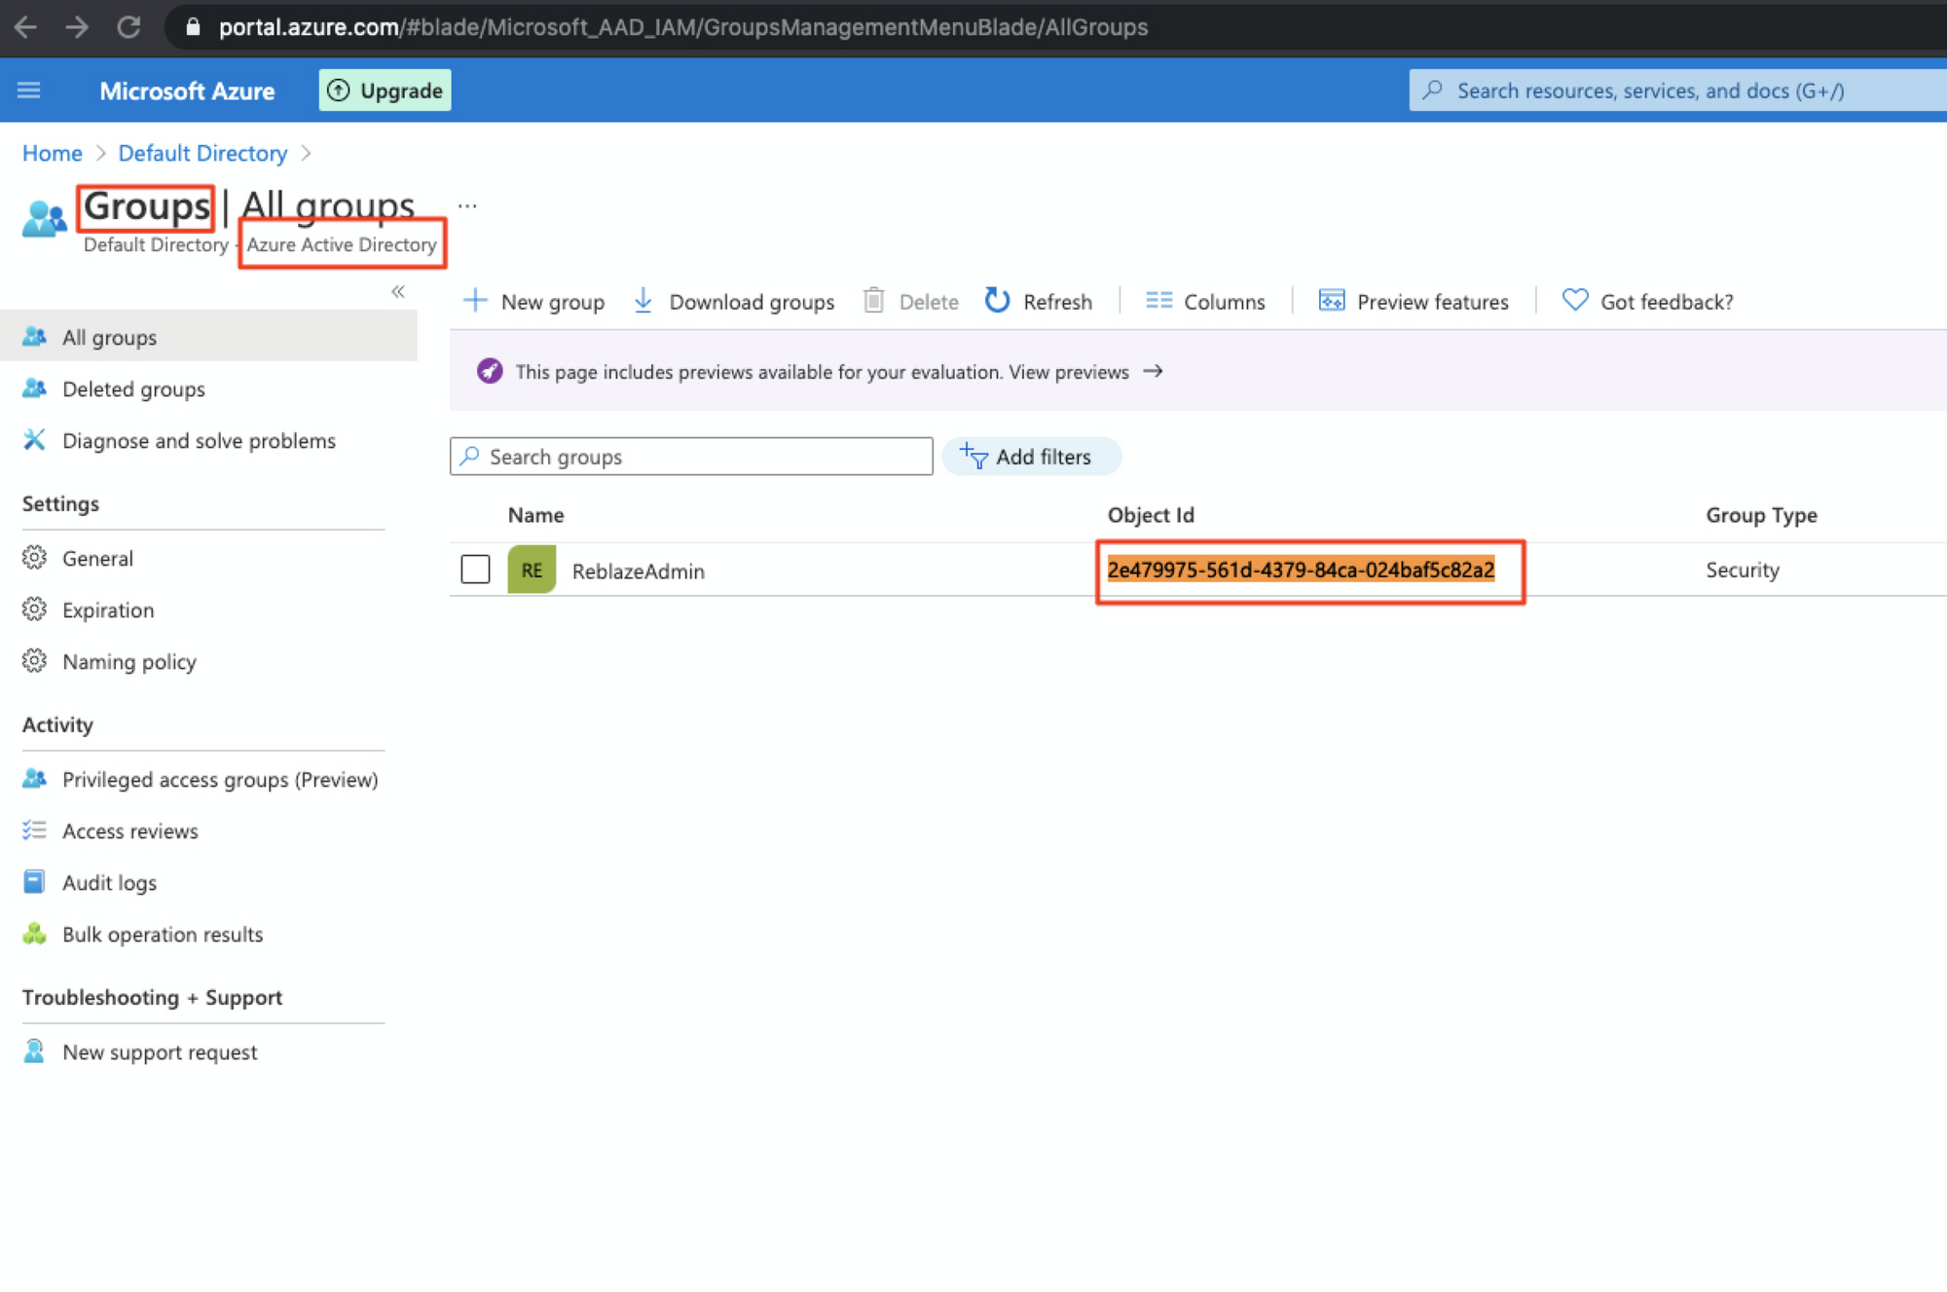Open Deleted groups in sidebar
1947x1292 pixels.
click(x=133, y=389)
